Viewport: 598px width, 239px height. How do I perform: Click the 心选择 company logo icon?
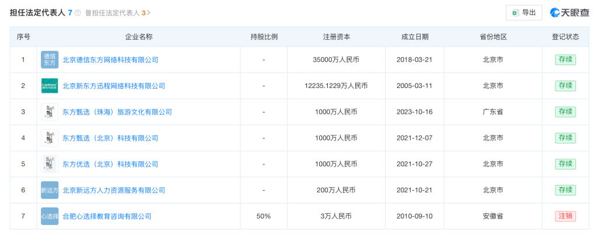point(50,216)
